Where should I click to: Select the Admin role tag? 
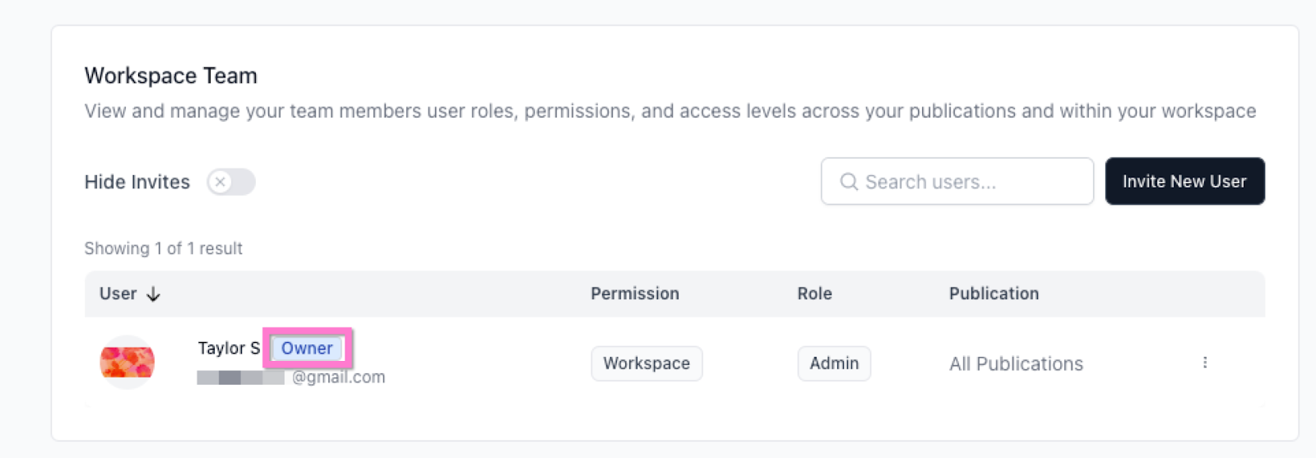point(834,363)
